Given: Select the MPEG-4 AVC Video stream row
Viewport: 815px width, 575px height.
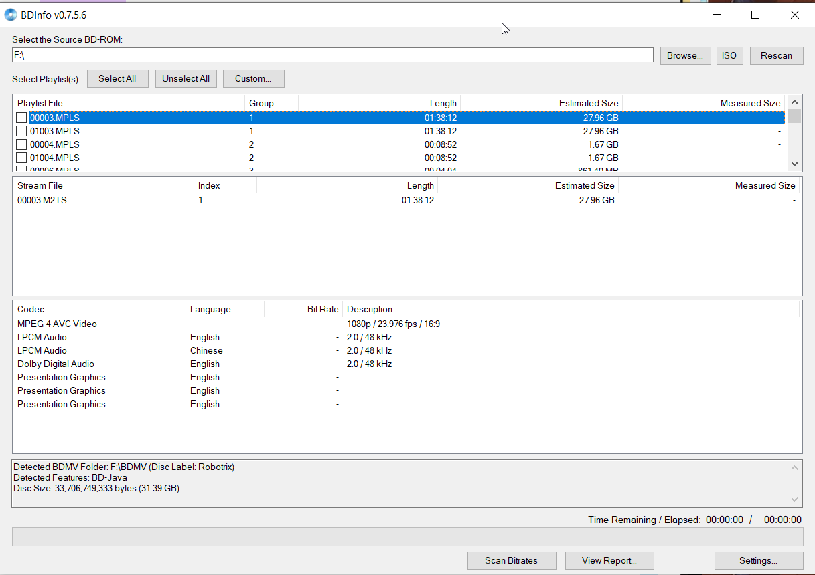Looking at the screenshot, I should [406, 324].
